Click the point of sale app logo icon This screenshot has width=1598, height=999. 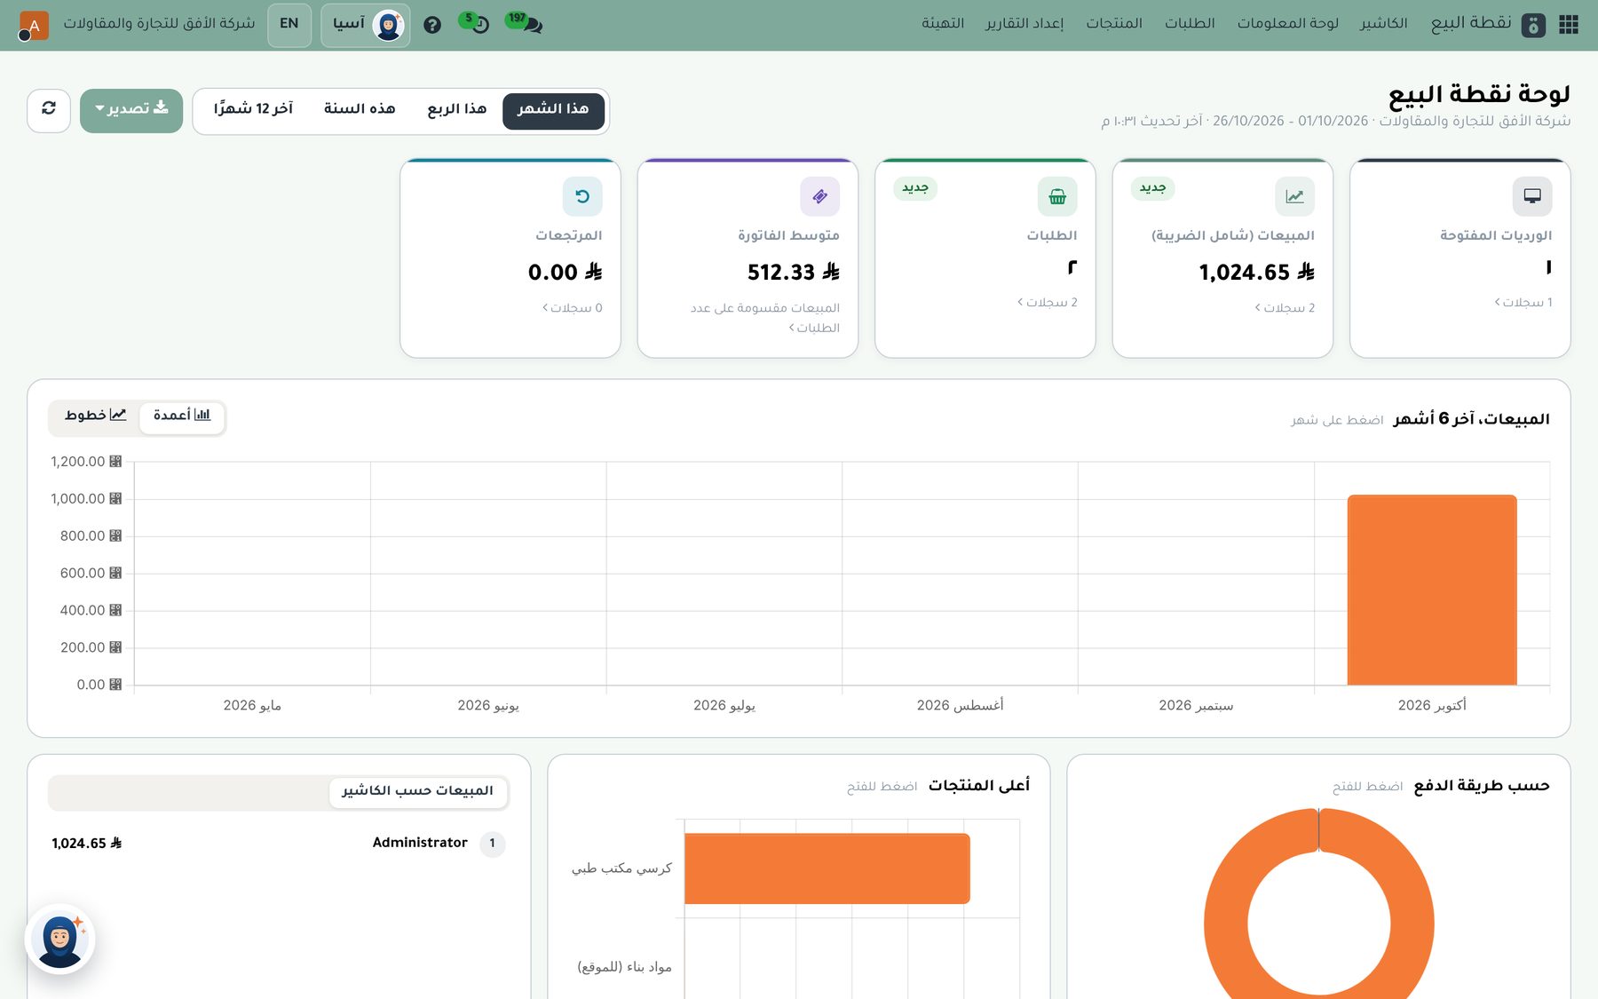point(1533,25)
